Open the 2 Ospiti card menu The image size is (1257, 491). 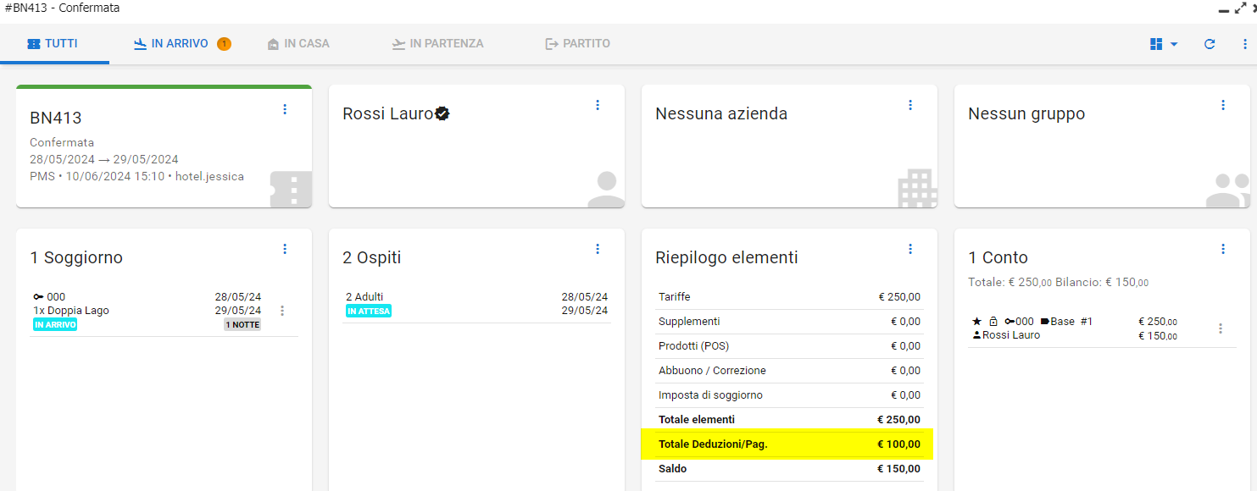click(x=598, y=249)
